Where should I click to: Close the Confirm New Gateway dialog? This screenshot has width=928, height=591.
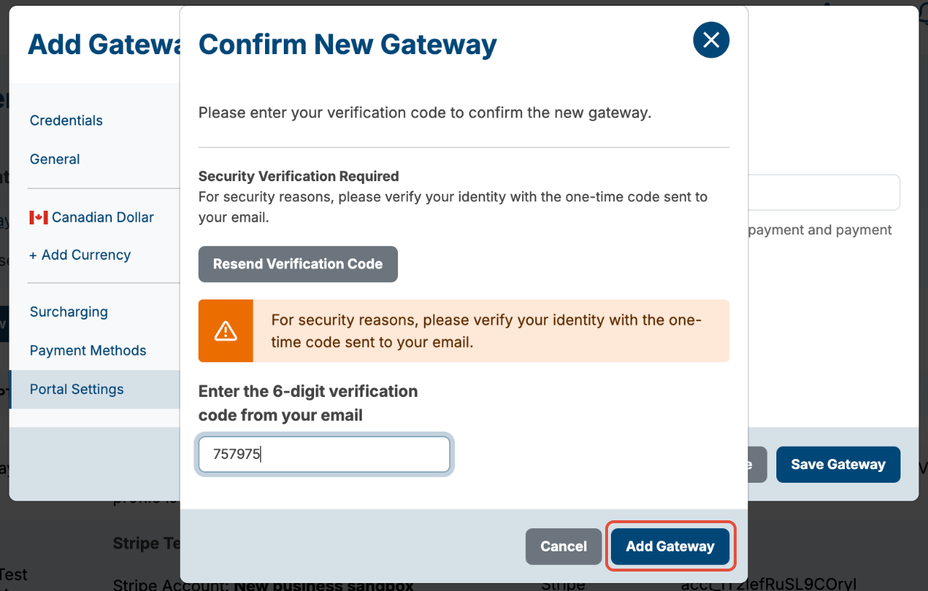tap(711, 40)
